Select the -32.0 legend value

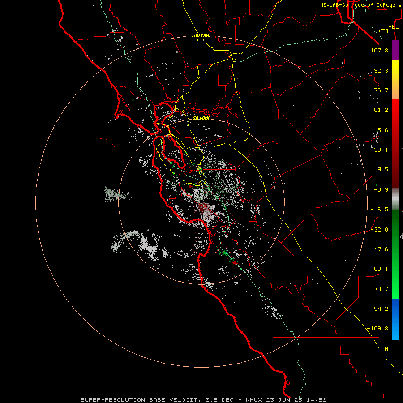(x=379, y=229)
